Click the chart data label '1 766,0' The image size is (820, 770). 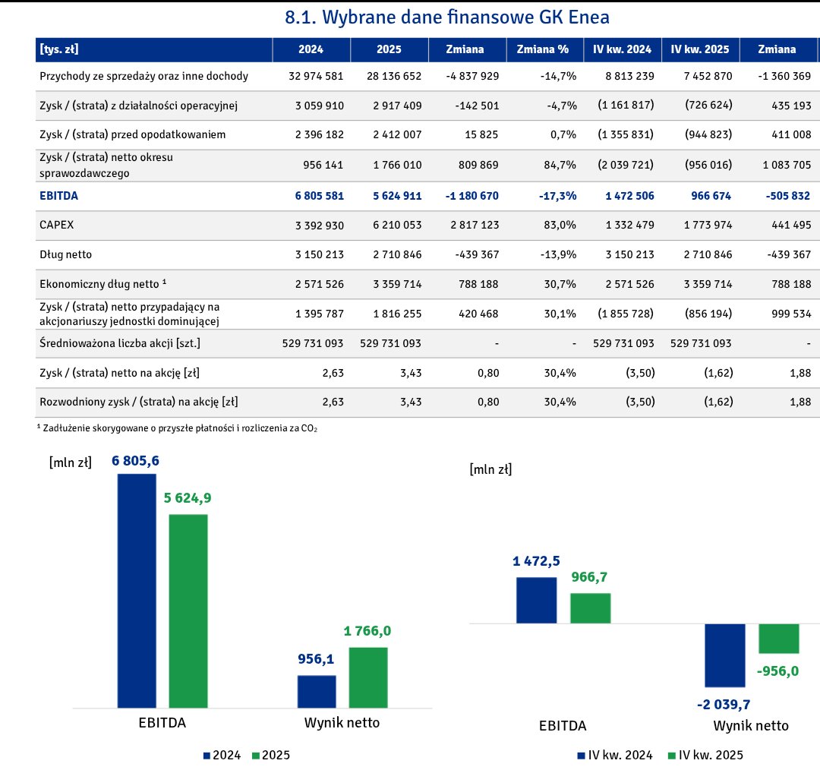click(x=367, y=631)
